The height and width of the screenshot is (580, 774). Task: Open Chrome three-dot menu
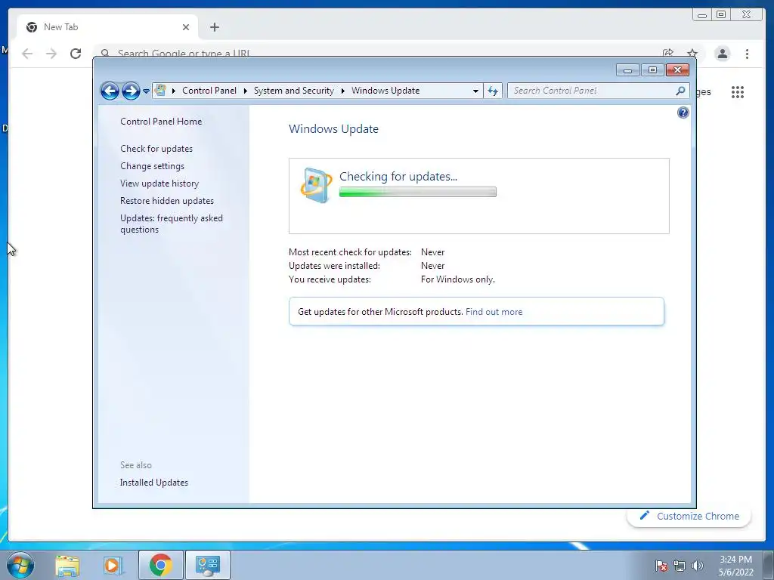click(x=747, y=54)
